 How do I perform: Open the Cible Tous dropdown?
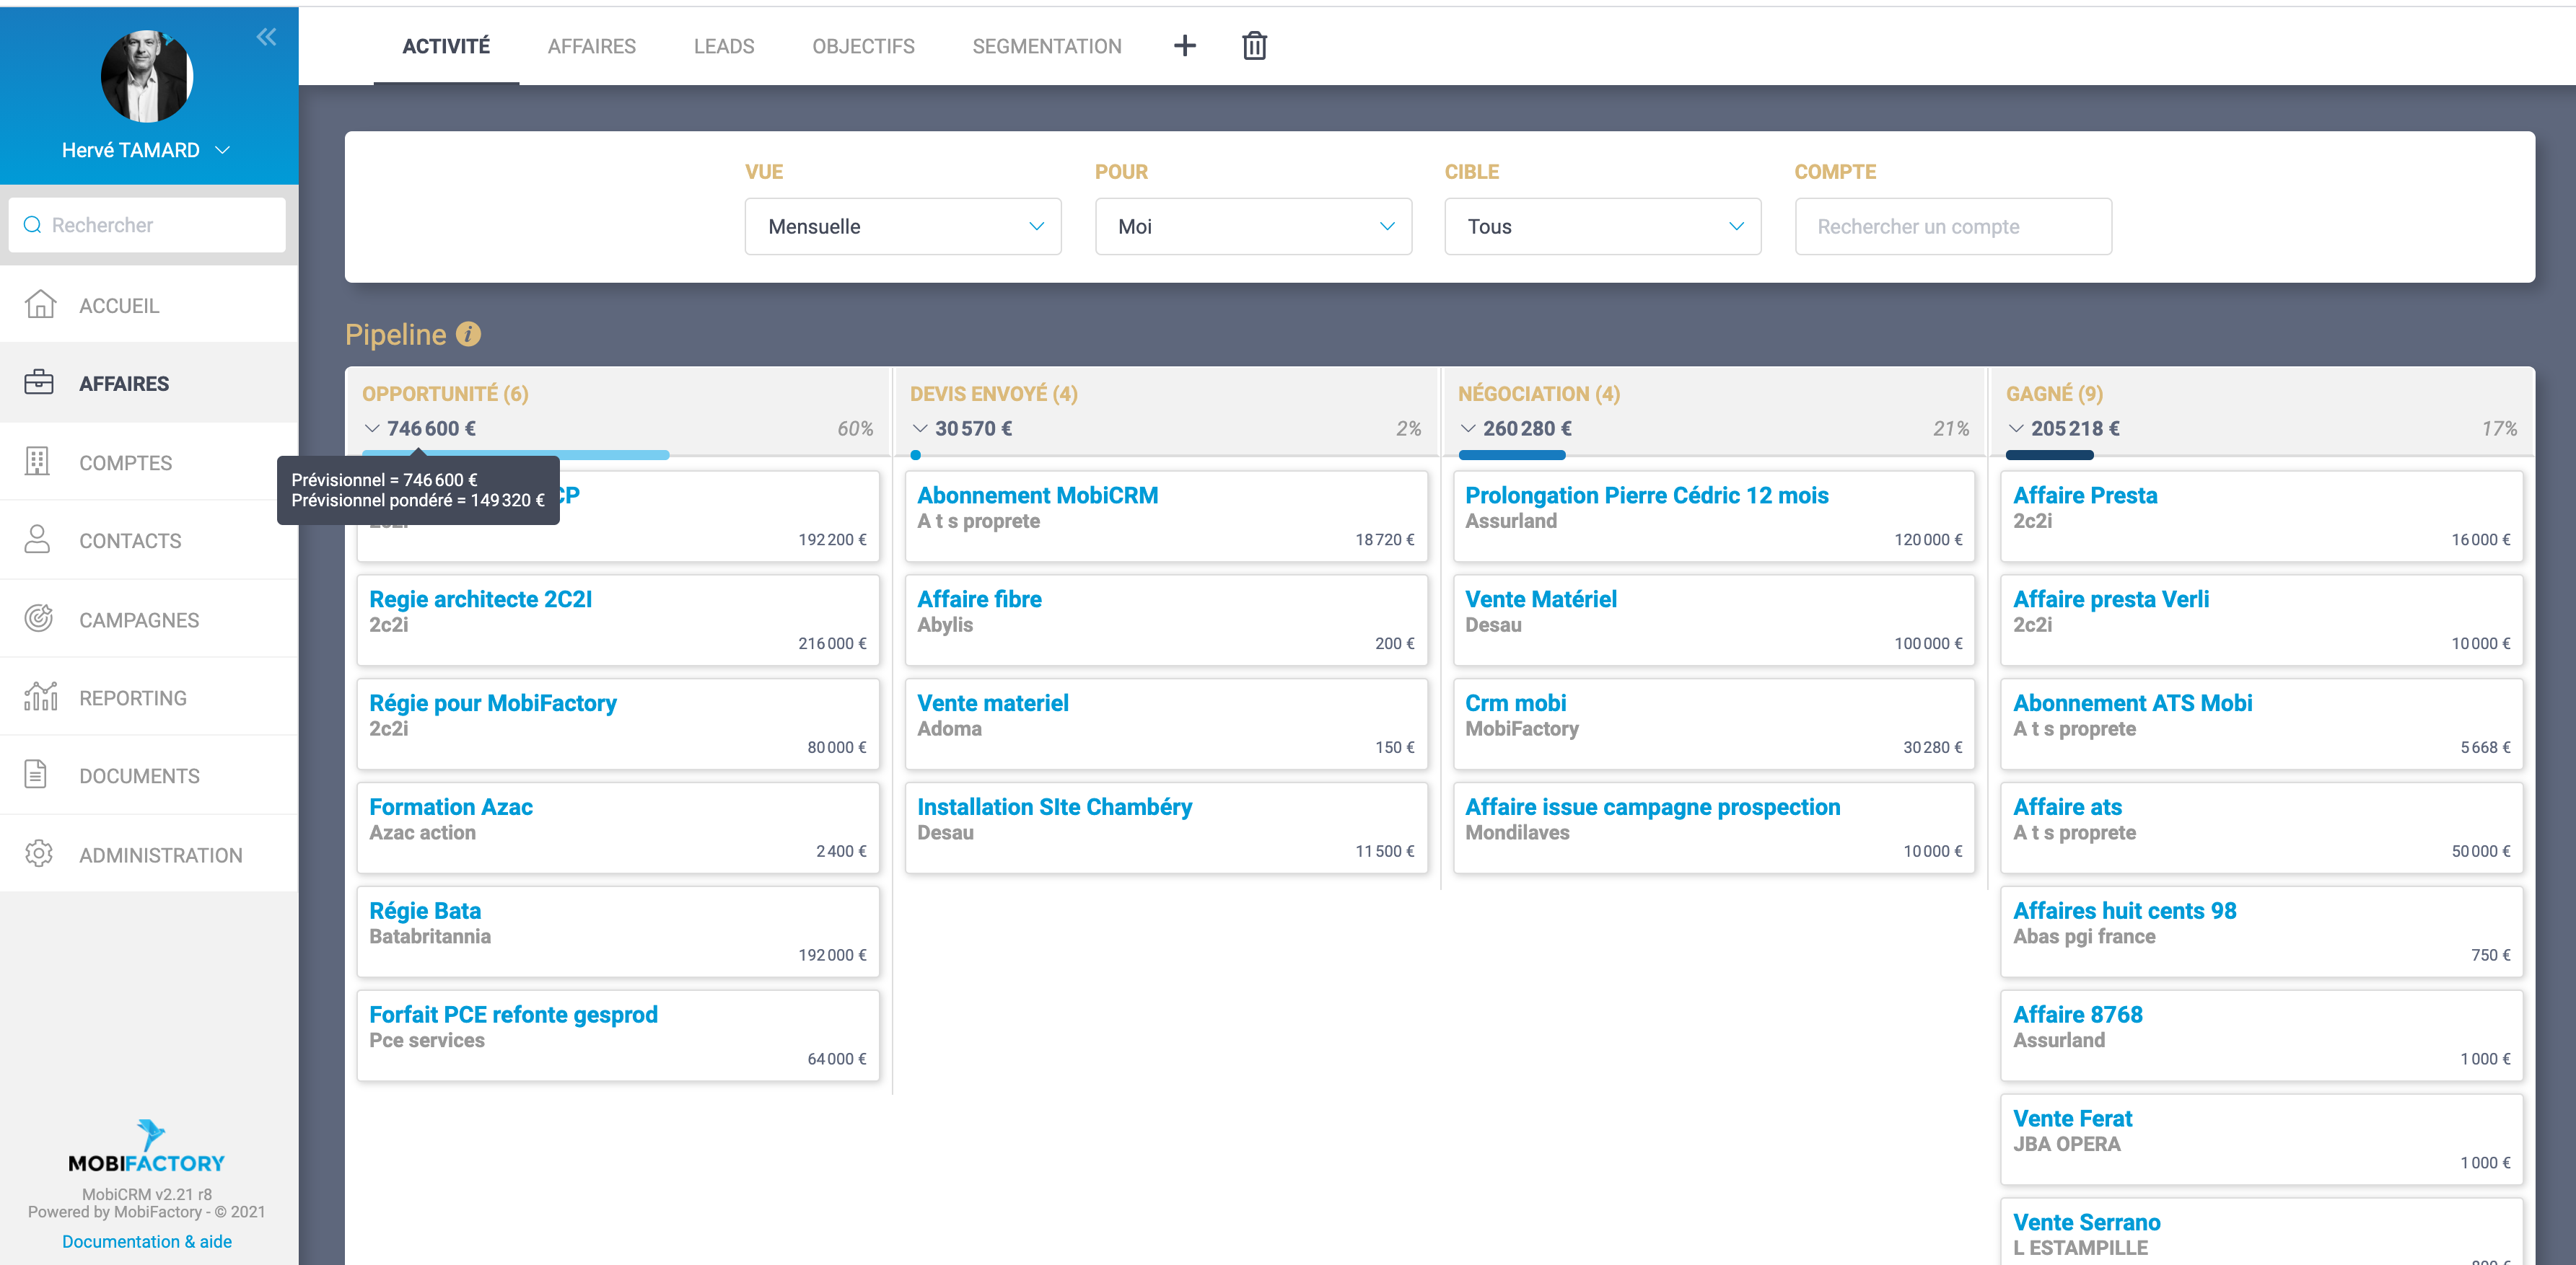click(x=1602, y=227)
